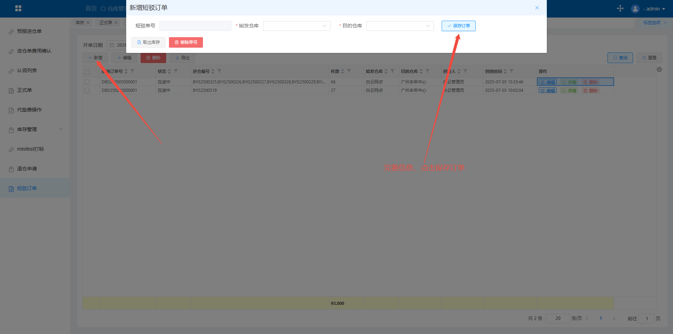This screenshot has height=334, width=673.
Task: Click filter icon on 进仓编号 column
Action: pyautogui.click(x=219, y=71)
